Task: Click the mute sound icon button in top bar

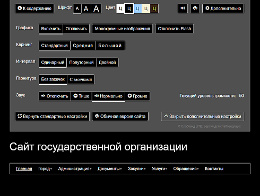Action: coord(183,8)
